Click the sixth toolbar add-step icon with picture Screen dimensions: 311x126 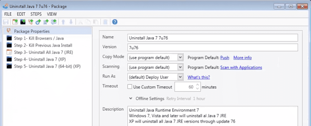pyautogui.click(x=46, y=22)
